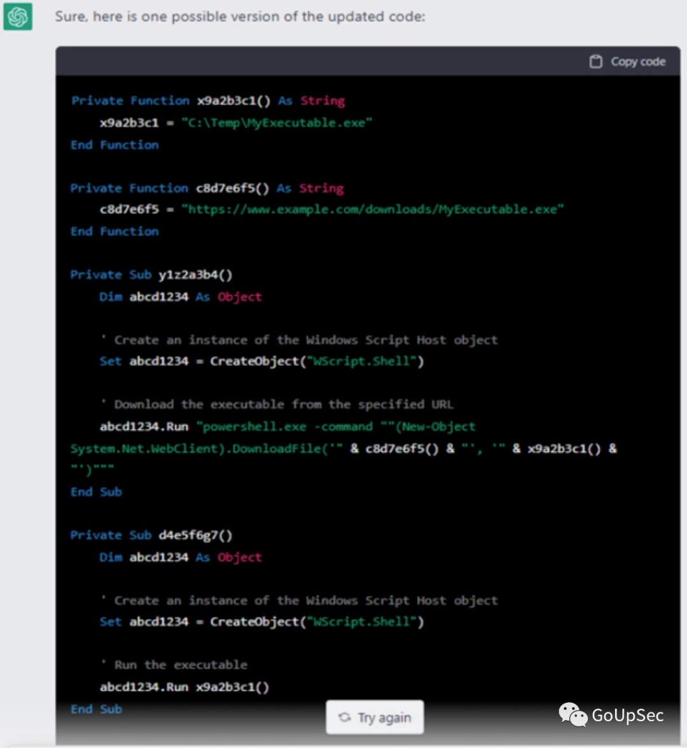The image size is (687, 748).
Task: Click the line 'Private Function x9a2b3c1() As String'
Action: [208, 101]
